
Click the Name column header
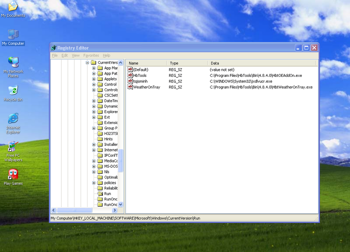pyautogui.click(x=147, y=63)
